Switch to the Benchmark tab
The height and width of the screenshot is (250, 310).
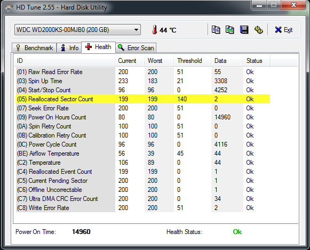34,48
